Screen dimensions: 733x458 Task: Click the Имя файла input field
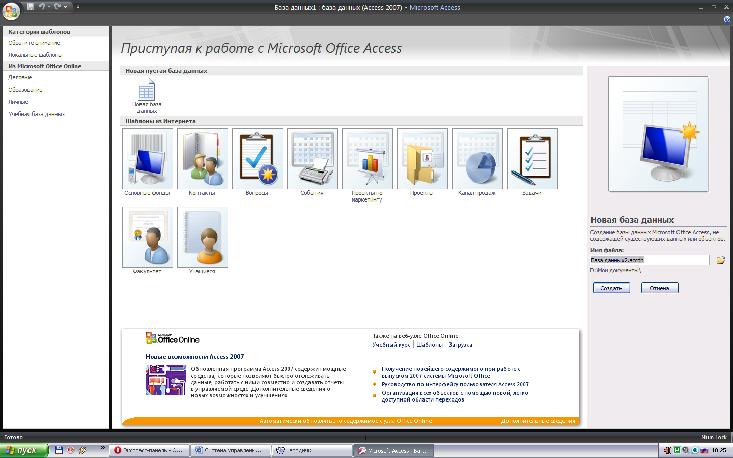(x=650, y=260)
